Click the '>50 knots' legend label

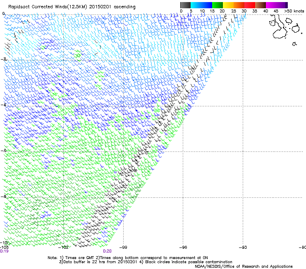click(294, 11)
